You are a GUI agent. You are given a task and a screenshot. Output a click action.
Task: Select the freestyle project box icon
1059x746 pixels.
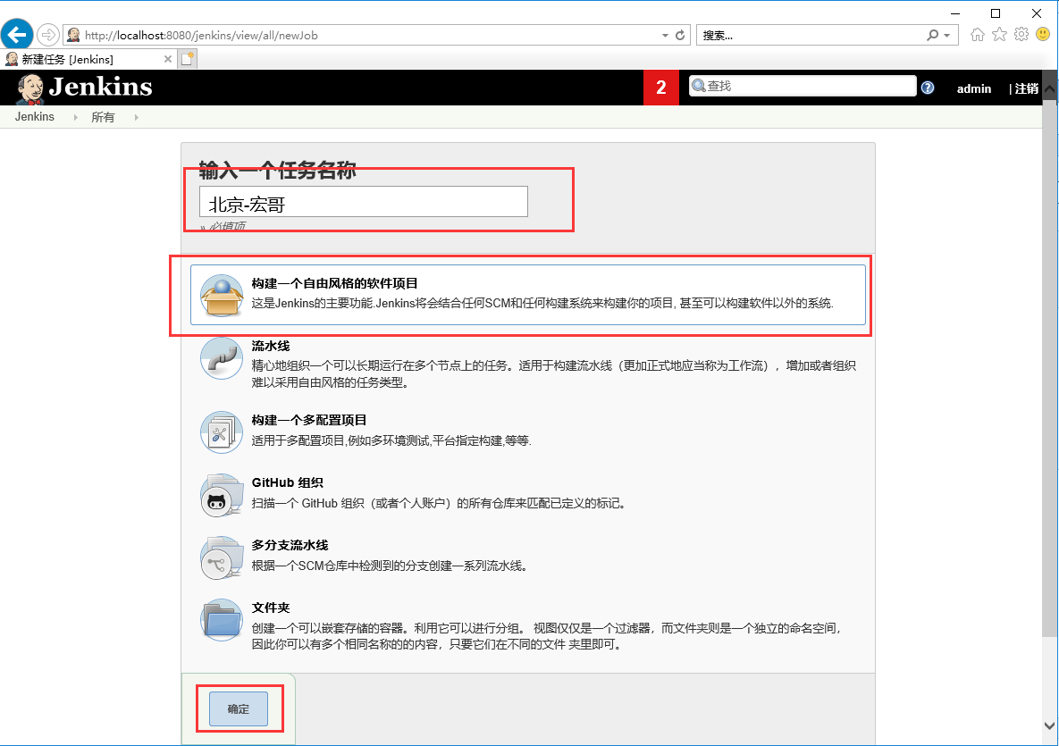click(222, 296)
